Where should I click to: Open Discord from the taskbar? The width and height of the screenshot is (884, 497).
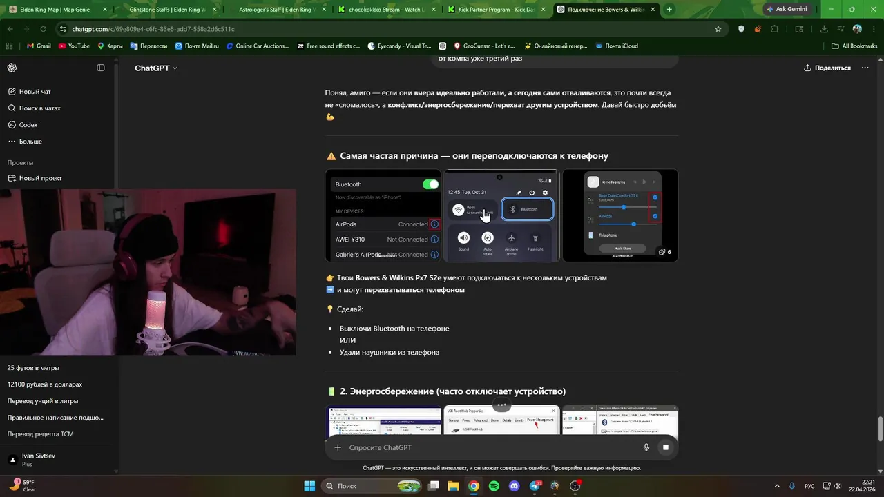pyautogui.click(x=514, y=486)
